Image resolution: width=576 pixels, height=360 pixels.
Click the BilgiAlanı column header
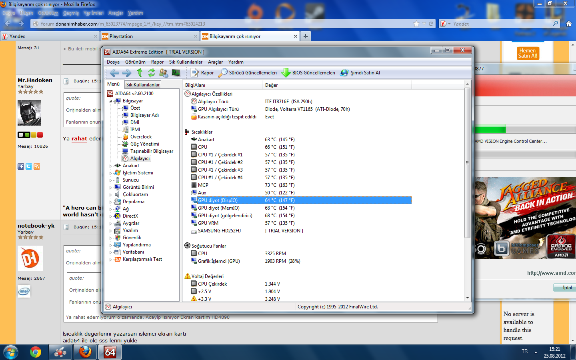pyautogui.click(x=222, y=85)
